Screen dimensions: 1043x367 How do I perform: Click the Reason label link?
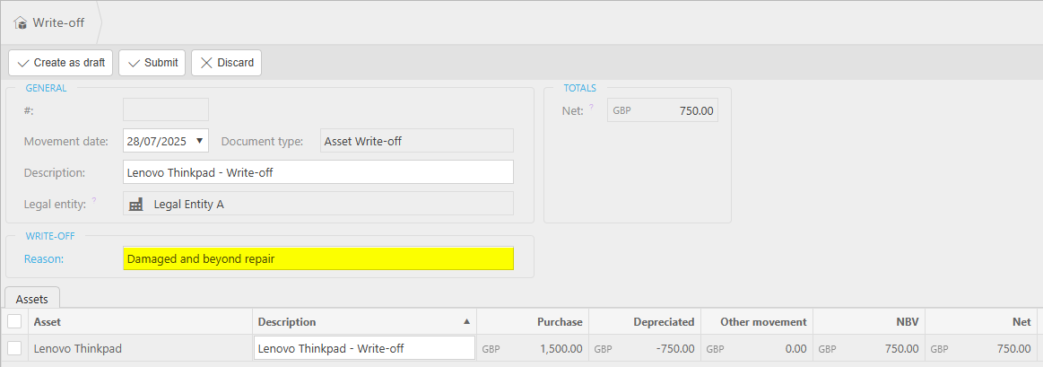[x=44, y=258]
